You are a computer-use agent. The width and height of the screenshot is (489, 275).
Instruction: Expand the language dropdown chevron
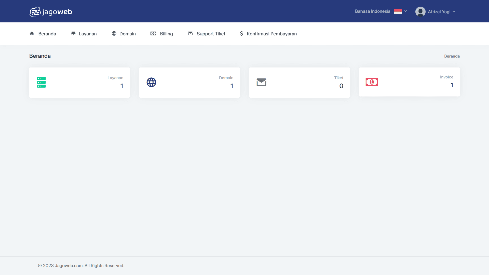point(406,11)
